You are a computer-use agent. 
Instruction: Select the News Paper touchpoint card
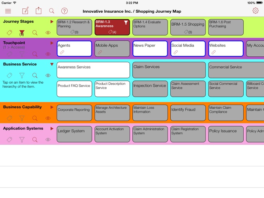(150, 49)
